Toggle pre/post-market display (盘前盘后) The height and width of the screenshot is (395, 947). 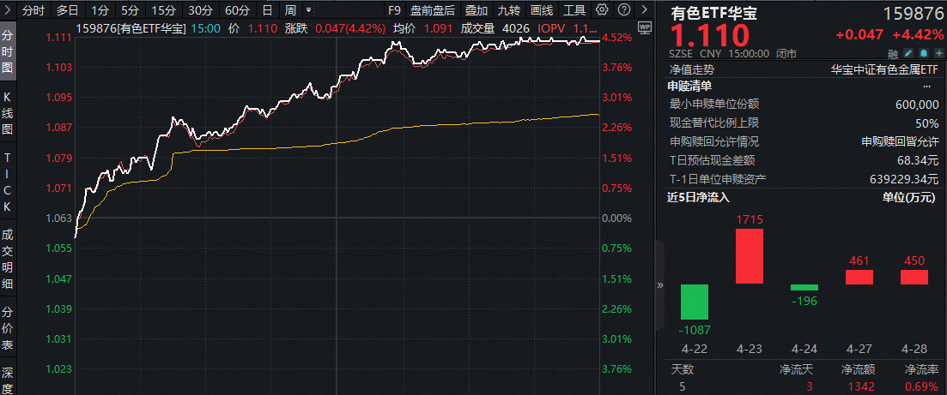[432, 10]
